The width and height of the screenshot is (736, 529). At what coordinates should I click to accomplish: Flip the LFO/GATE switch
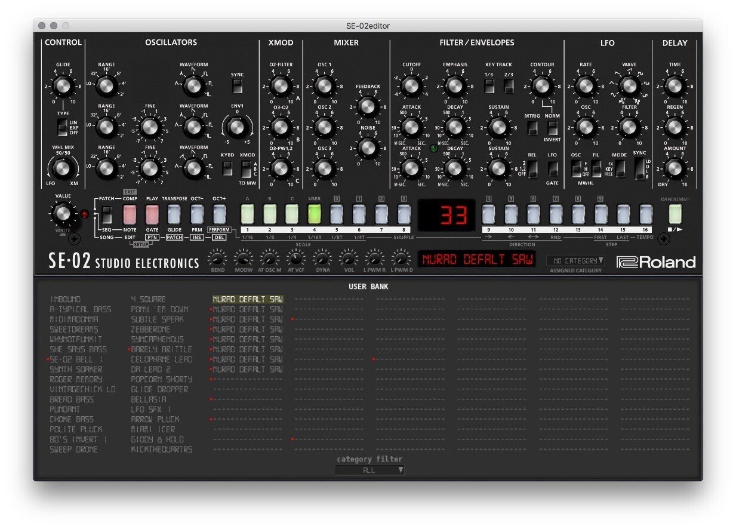point(552,168)
